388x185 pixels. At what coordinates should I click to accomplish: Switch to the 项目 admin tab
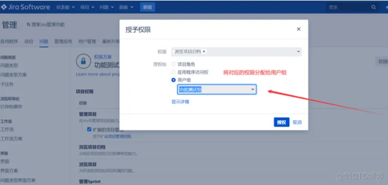(29, 41)
